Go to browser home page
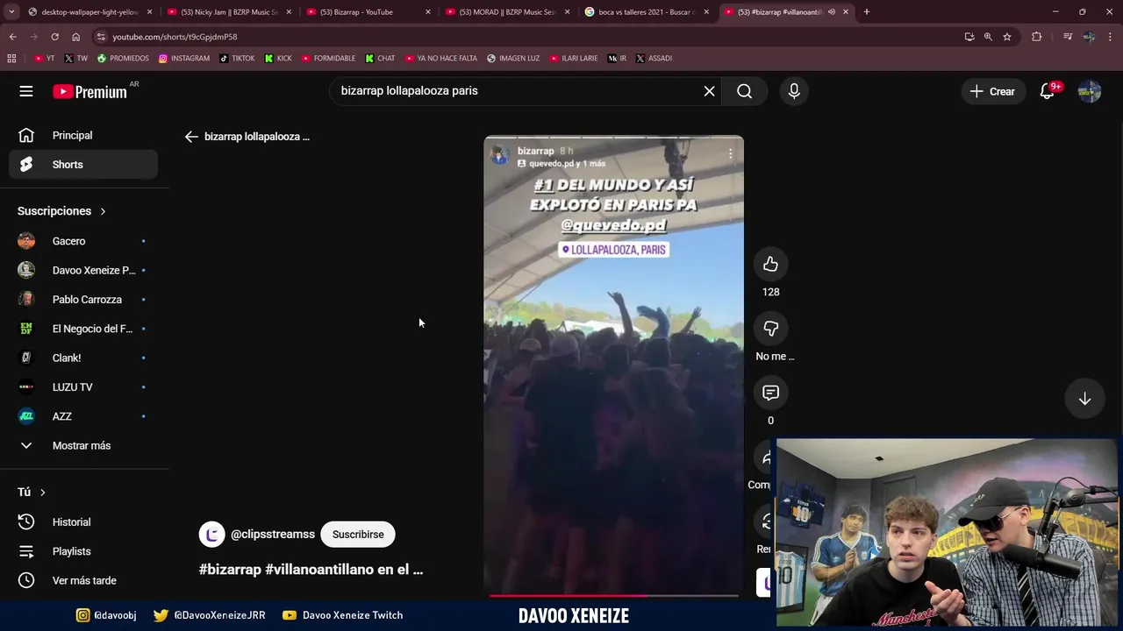Image resolution: width=1123 pixels, height=631 pixels. click(75, 37)
